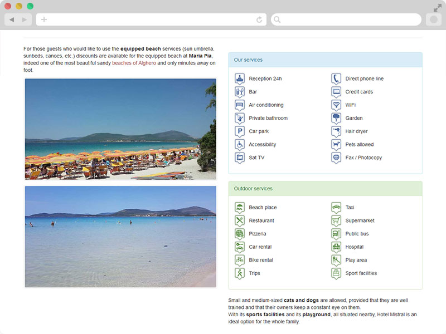Click the Bar service icon
This screenshot has height=334, width=446.
[x=240, y=91]
